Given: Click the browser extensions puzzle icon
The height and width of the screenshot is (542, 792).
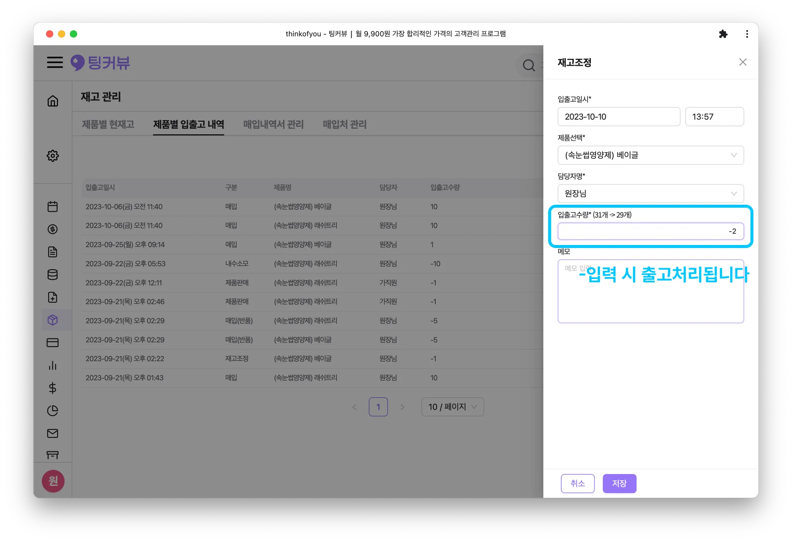Looking at the screenshot, I should coord(723,34).
